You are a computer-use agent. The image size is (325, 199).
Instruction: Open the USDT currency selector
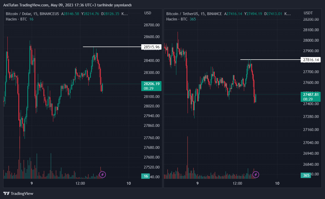click(308, 13)
